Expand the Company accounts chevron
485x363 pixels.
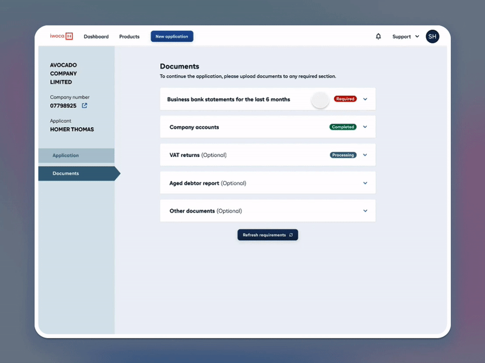pos(365,127)
